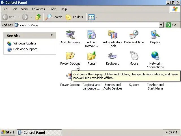
Task: Open the Administrative Tools icon
Action: pos(113,35)
